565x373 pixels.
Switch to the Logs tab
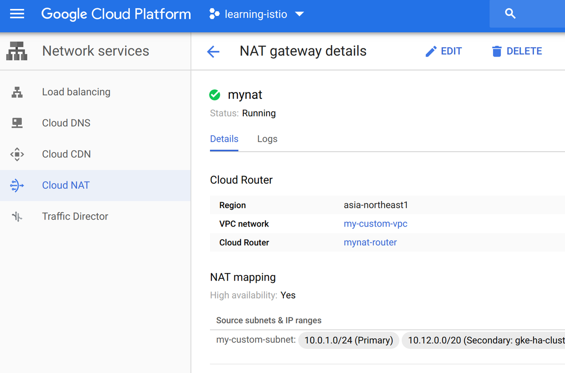267,139
